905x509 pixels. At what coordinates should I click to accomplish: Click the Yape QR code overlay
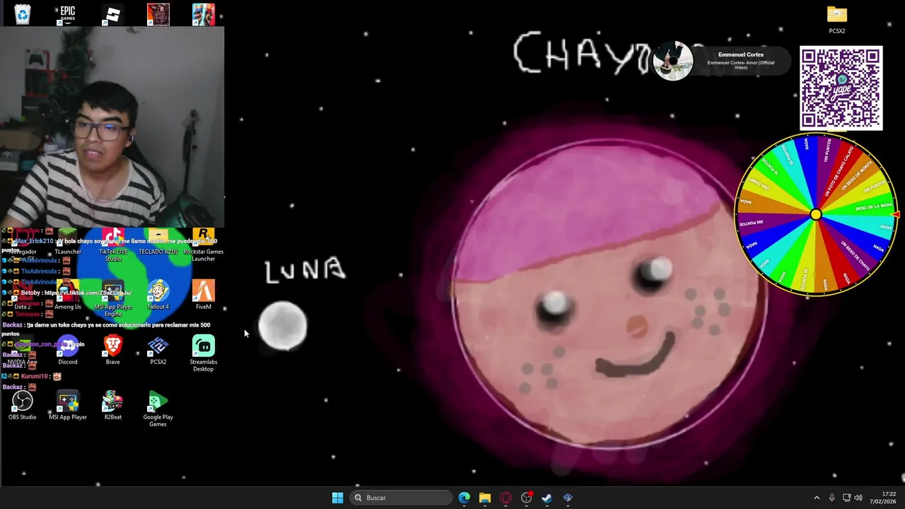click(841, 88)
